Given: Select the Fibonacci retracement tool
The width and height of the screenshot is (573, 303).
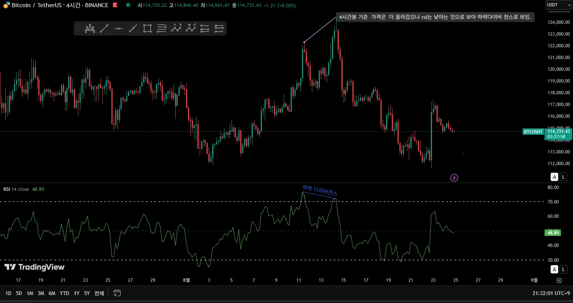Looking at the screenshot, I should pos(162,28).
